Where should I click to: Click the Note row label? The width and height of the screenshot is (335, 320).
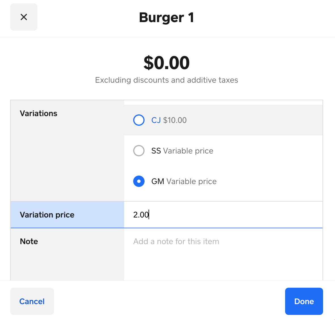point(29,241)
